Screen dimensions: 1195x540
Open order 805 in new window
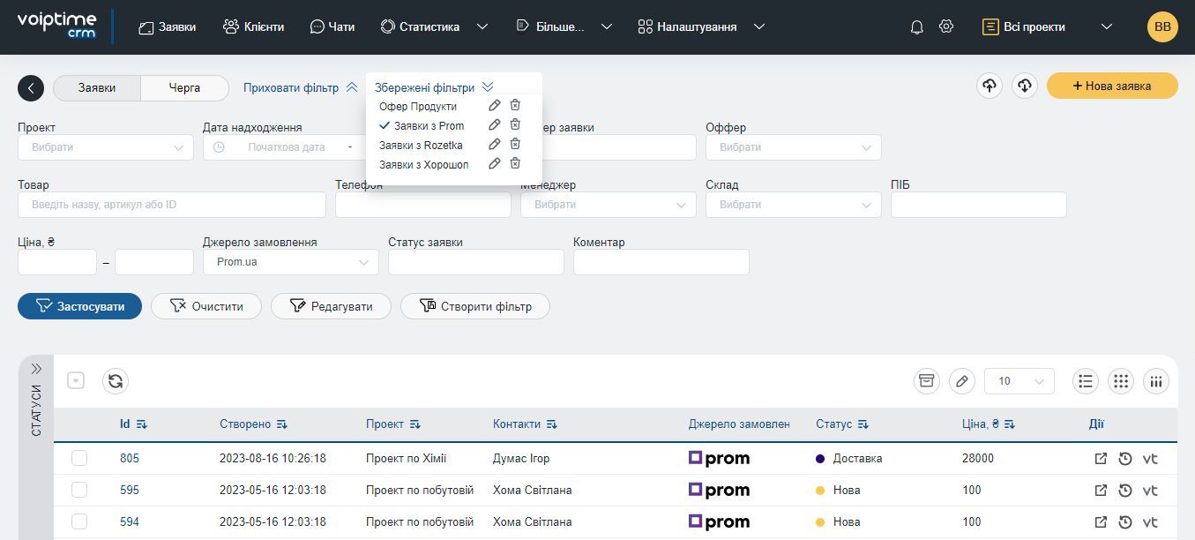pyautogui.click(x=1101, y=459)
